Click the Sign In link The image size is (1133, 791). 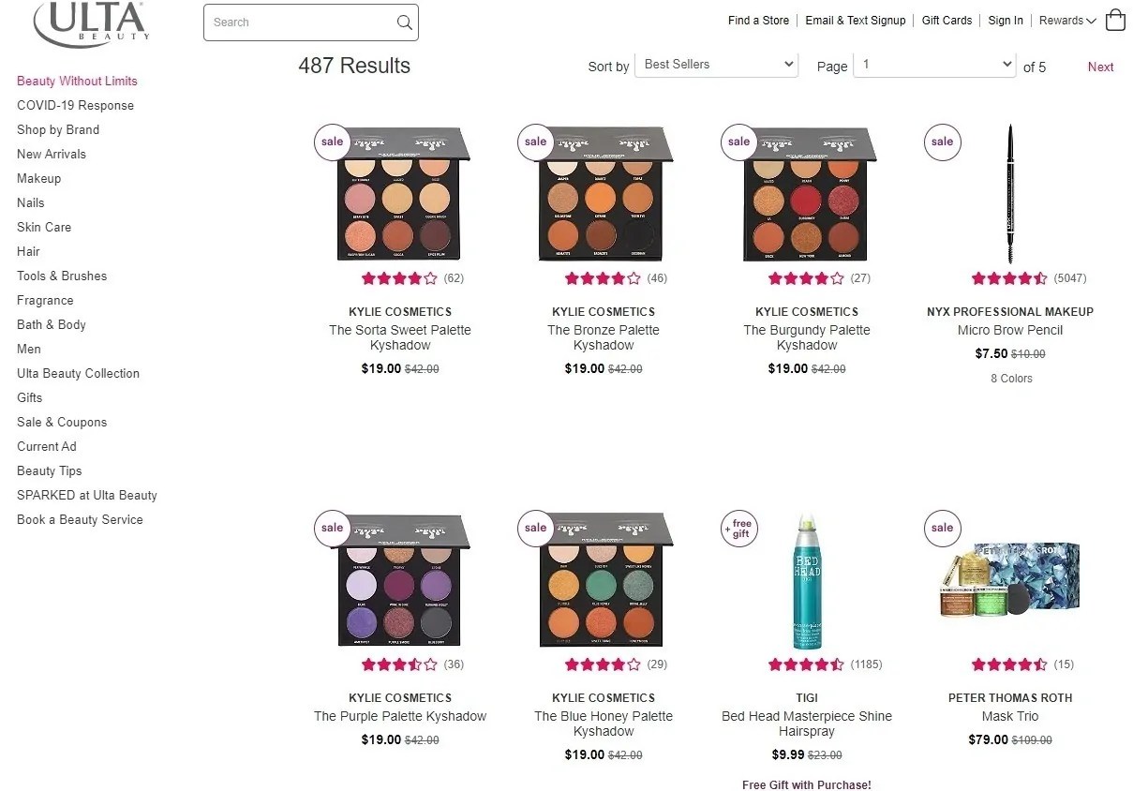[x=1006, y=21]
